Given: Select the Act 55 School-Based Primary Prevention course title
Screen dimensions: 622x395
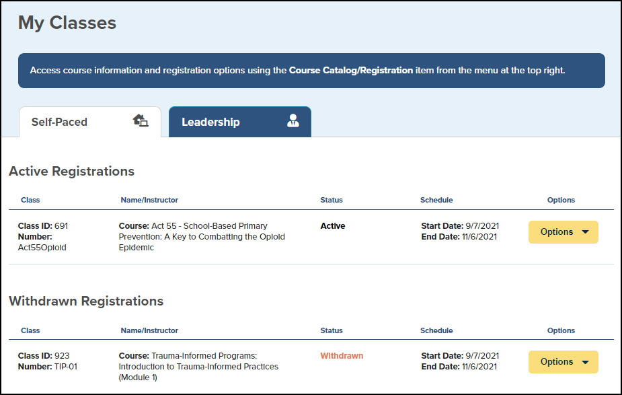Looking at the screenshot, I should (x=202, y=237).
